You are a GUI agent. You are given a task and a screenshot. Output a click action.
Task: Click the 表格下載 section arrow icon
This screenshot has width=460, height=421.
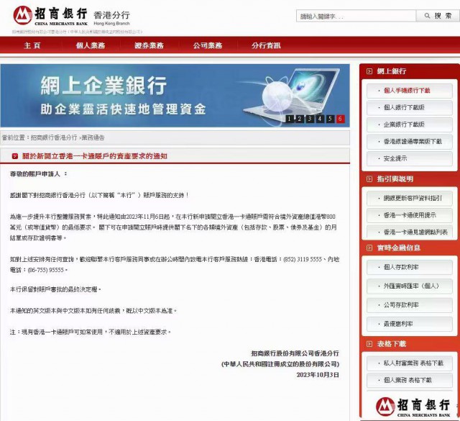click(369, 343)
